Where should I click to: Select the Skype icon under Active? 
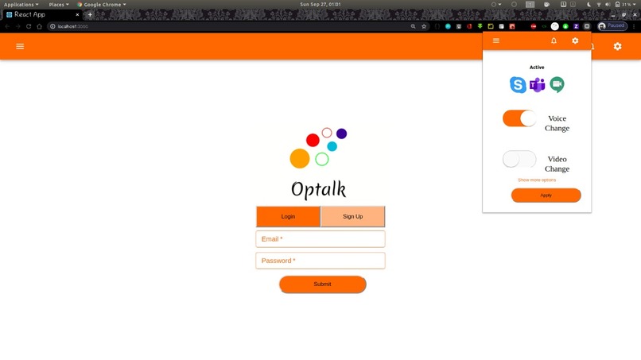pos(518,84)
